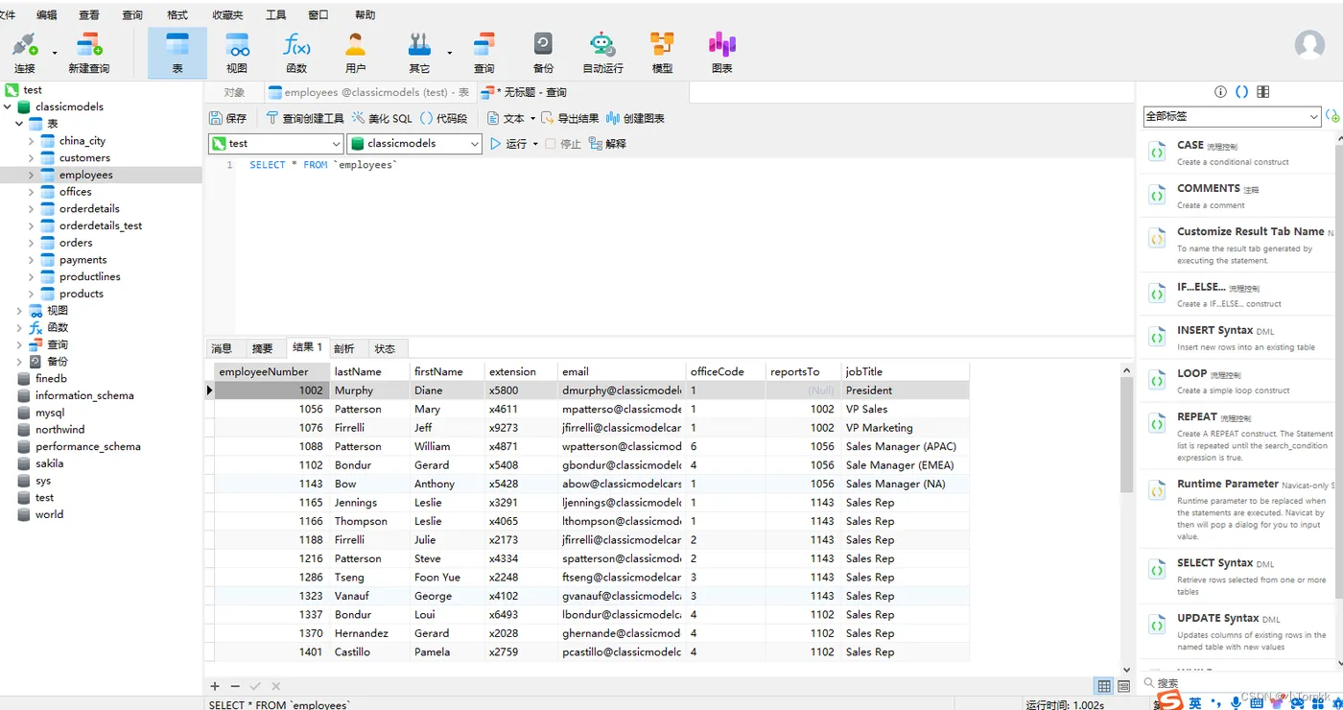Open the 连接 connection tool
This screenshot has height=710, width=1343.
coord(25,53)
